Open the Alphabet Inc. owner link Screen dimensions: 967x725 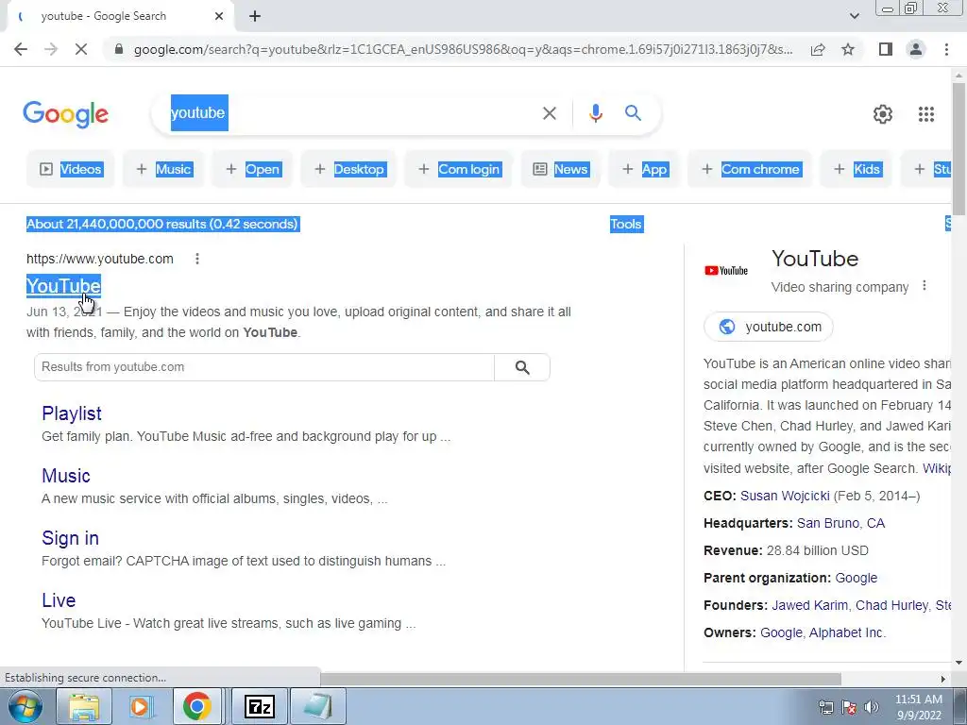pyautogui.click(x=847, y=633)
